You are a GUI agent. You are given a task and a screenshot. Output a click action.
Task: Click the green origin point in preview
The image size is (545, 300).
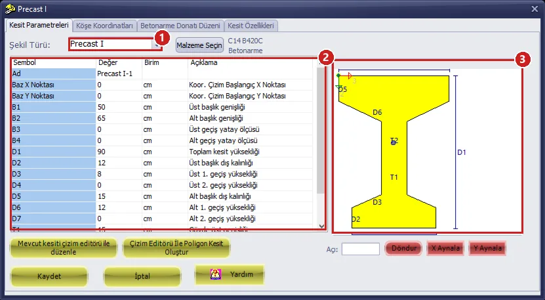click(338, 75)
